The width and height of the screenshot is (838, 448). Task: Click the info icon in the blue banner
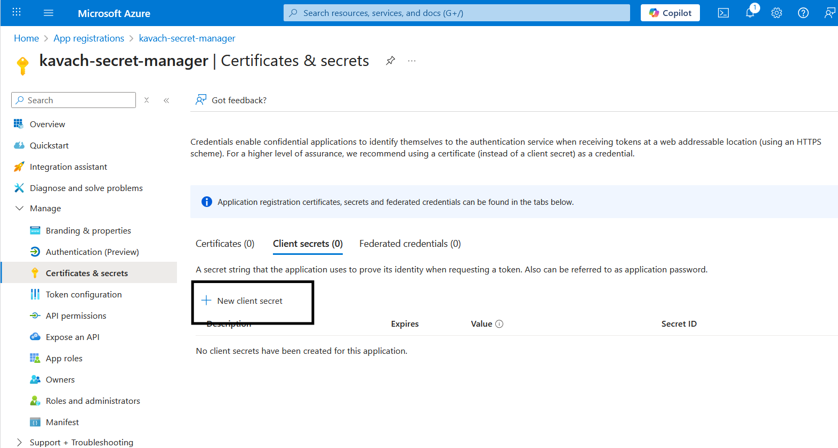click(206, 202)
